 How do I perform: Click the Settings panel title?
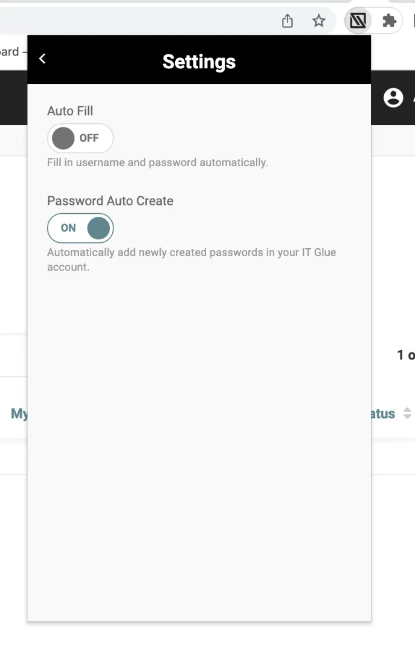pyautogui.click(x=199, y=62)
